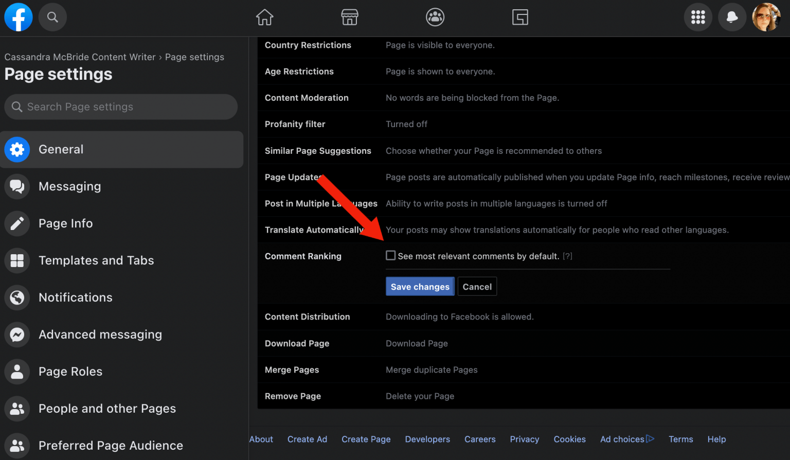Open the apps menu grid icon
The height and width of the screenshot is (460, 790).
point(698,17)
